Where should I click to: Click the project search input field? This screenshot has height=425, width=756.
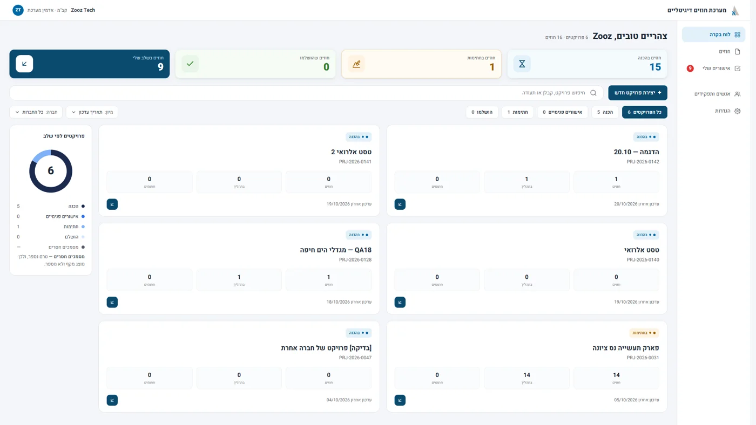(x=306, y=93)
